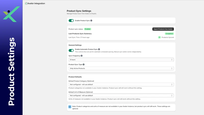Screen dimensions: 204x115
Task: Expand the Default Product Category dropdown
Action: (x=121, y=85)
